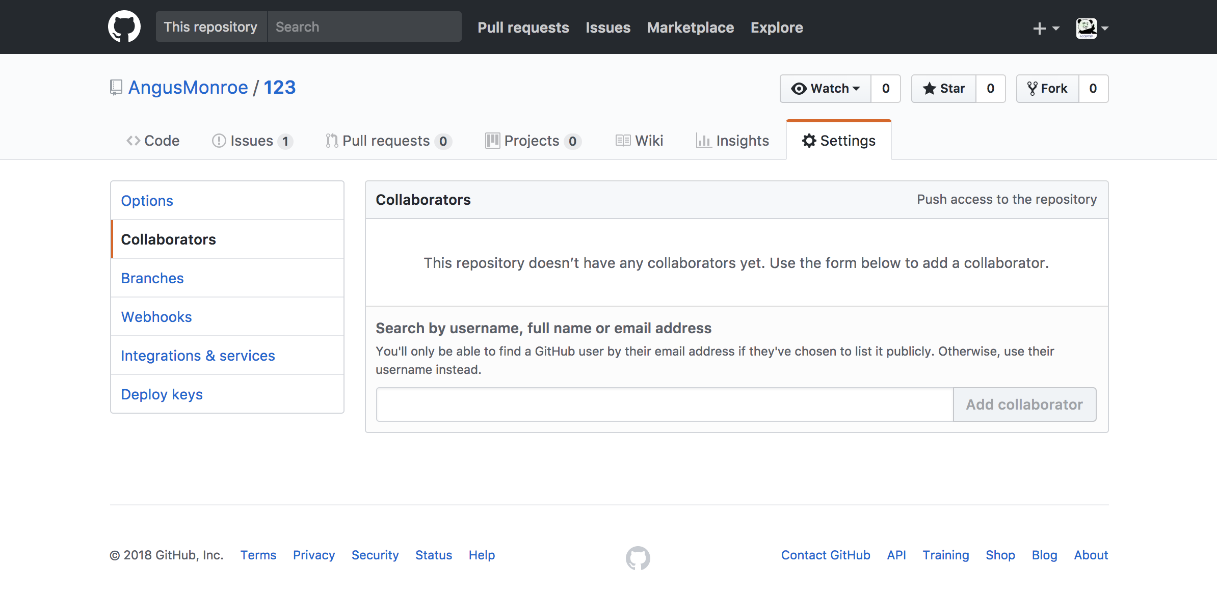Screen dimensions: 1217x593
Task: Open the Projects tab
Action: click(533, 141)
